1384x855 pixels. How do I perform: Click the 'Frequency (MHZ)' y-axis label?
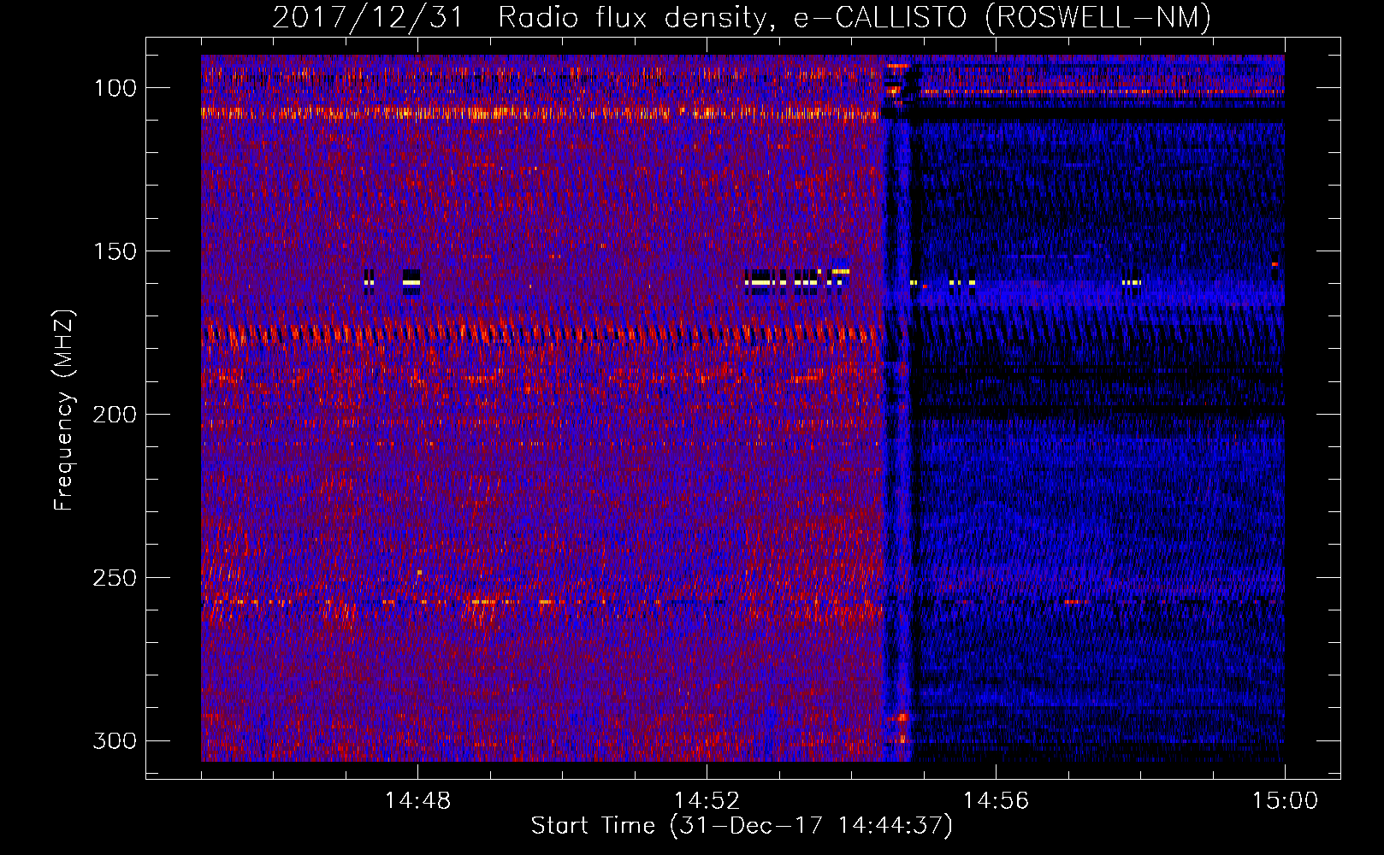point(64,410)
